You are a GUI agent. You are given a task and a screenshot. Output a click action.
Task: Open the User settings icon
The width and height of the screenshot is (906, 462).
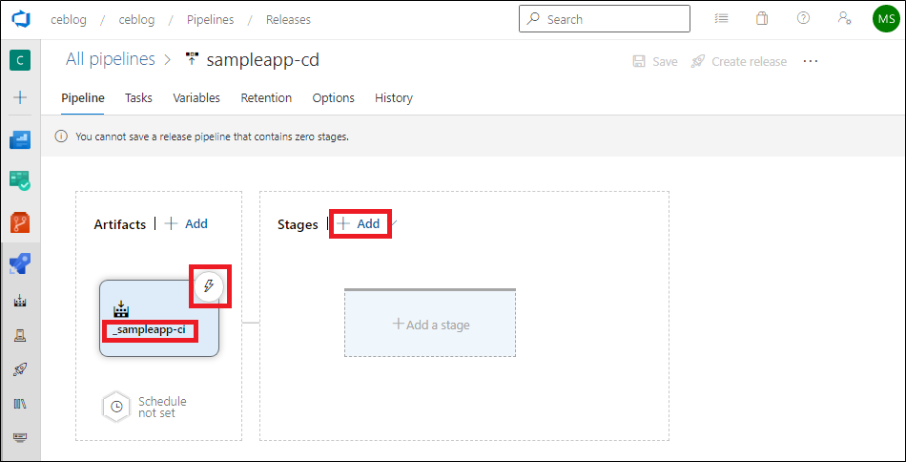point(844,18)
